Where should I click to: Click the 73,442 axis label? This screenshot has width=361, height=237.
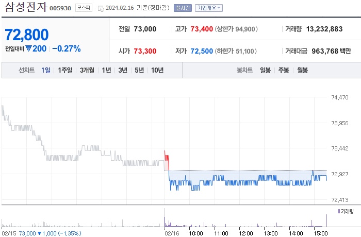click(340, 149)
